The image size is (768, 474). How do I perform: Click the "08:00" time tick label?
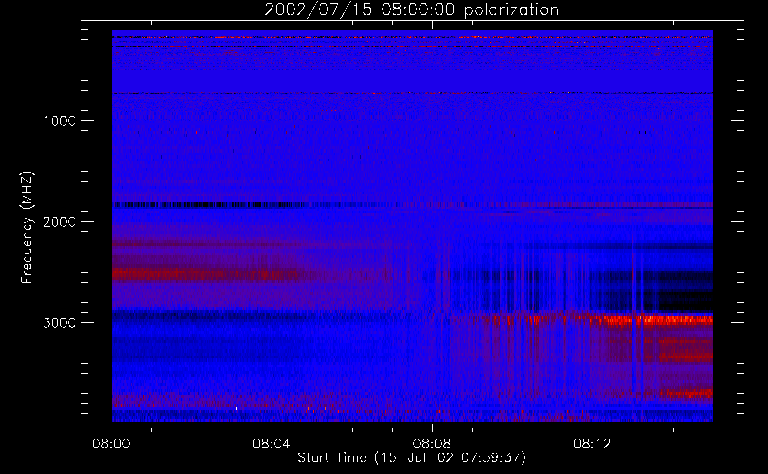point(111,444)
